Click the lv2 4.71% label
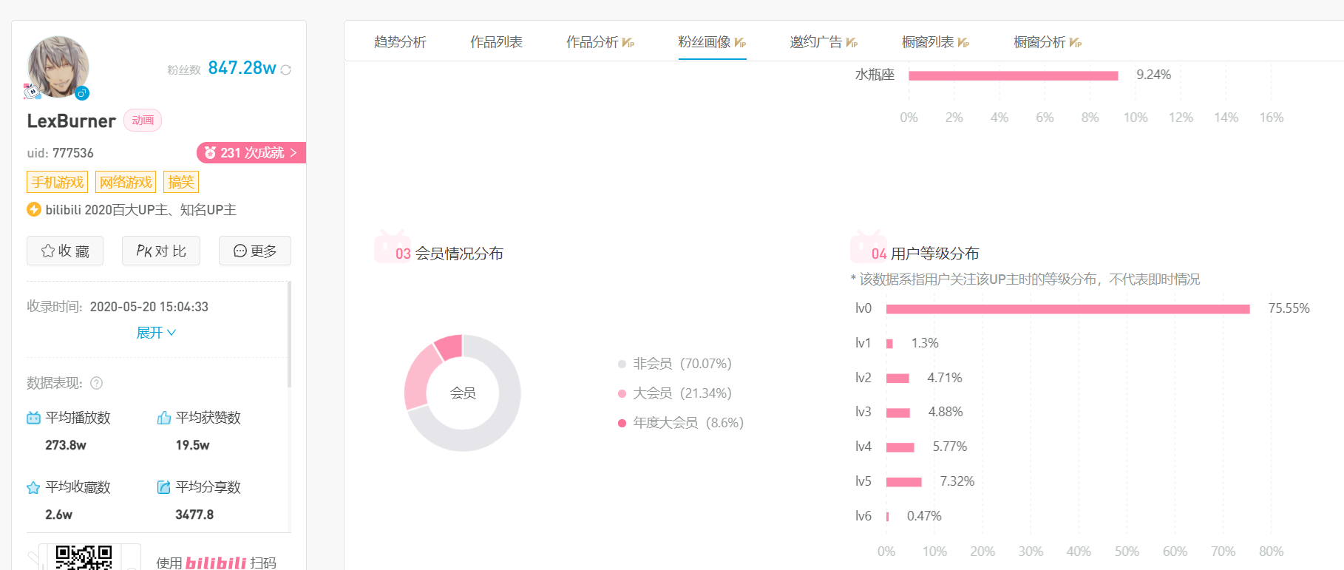The height and width of the screenshot is (570, 1344). pyautogui.click(x=944, y=378)
